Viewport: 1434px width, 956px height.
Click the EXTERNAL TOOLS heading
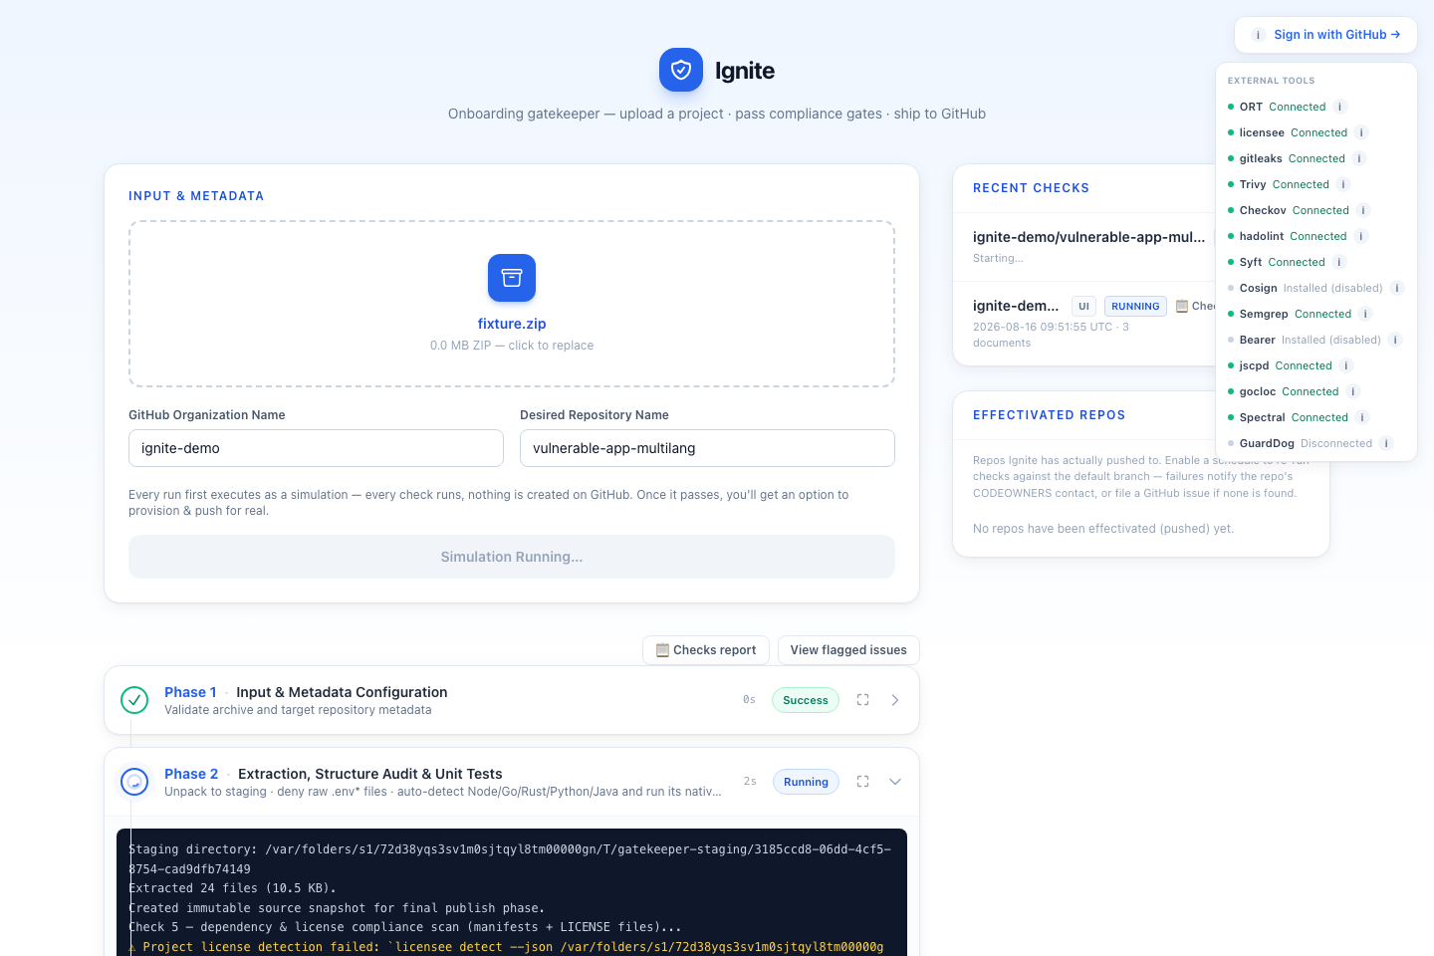(1271, 81)
